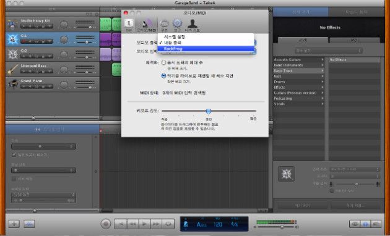Adjust the pan knob of the Gt1 track
Screen dimensions: 390x236
(64, 40)
